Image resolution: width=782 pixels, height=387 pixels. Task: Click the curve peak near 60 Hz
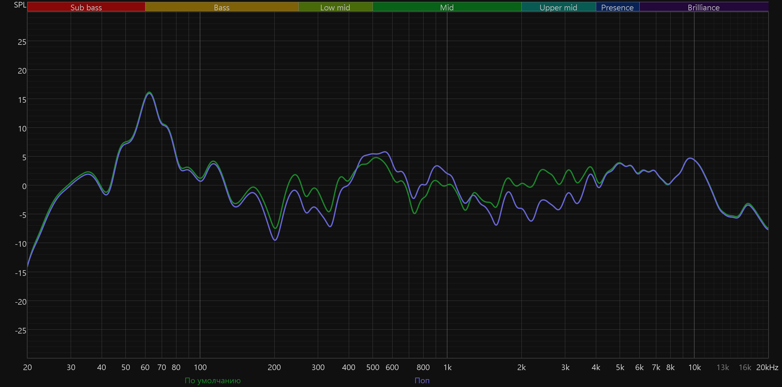150,93
